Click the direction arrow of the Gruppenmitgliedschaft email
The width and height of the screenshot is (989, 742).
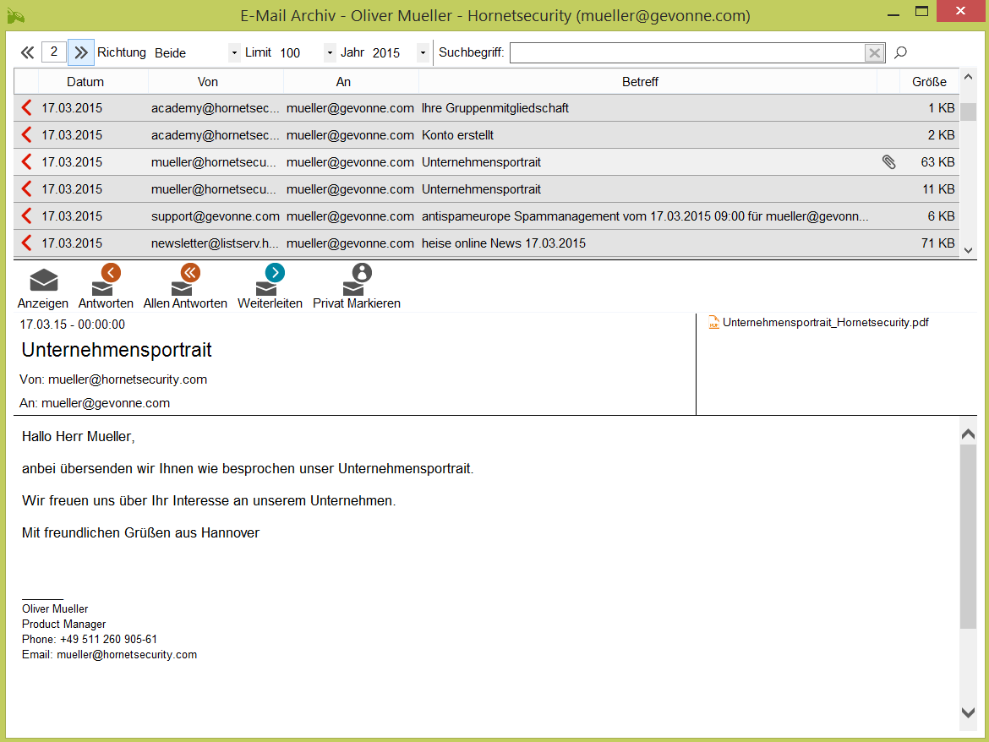click(x=26, y=108)
